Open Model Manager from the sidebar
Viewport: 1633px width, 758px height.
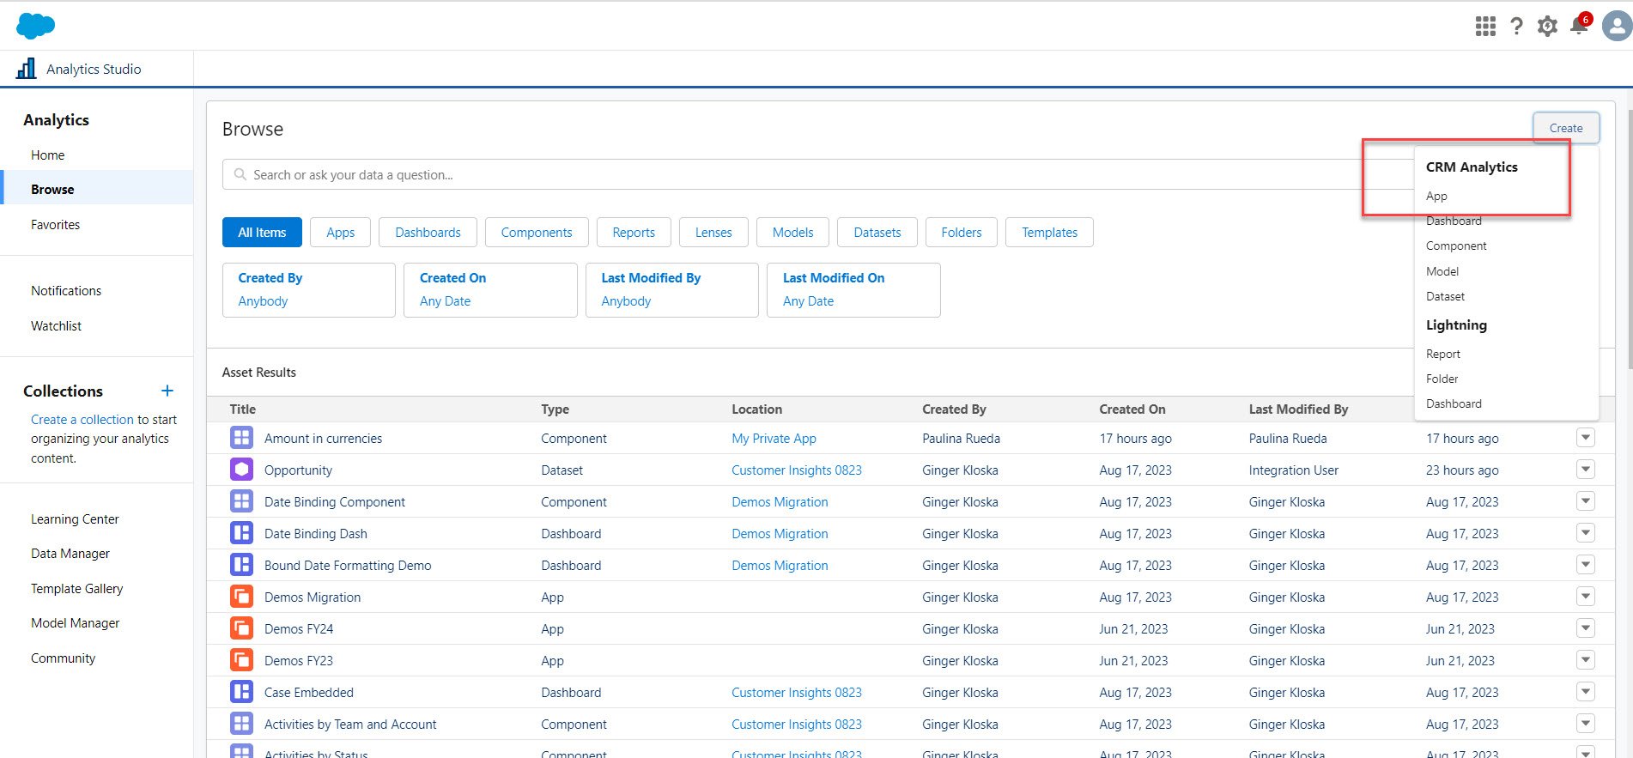[76, 623]
